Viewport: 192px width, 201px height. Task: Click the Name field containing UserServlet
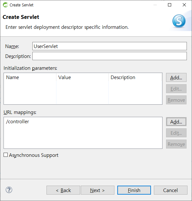pyautogui.click(x=110, y=46)
